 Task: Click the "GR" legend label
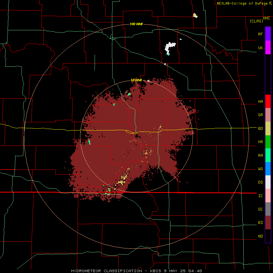point(260,115)
